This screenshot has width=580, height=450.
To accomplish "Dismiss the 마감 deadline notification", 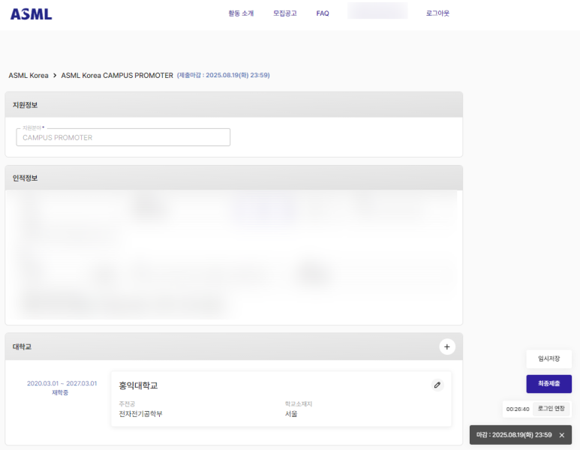I will pos(561,435).
